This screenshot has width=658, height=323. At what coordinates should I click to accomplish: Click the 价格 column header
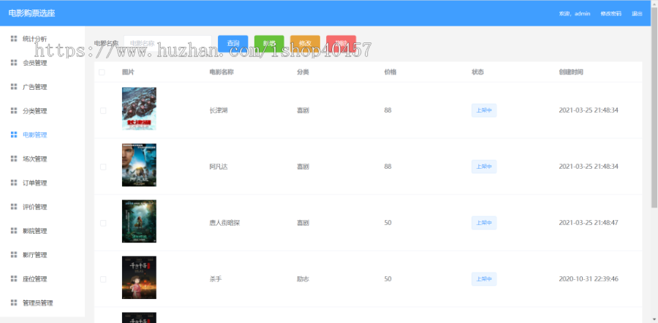click(390, 72)
